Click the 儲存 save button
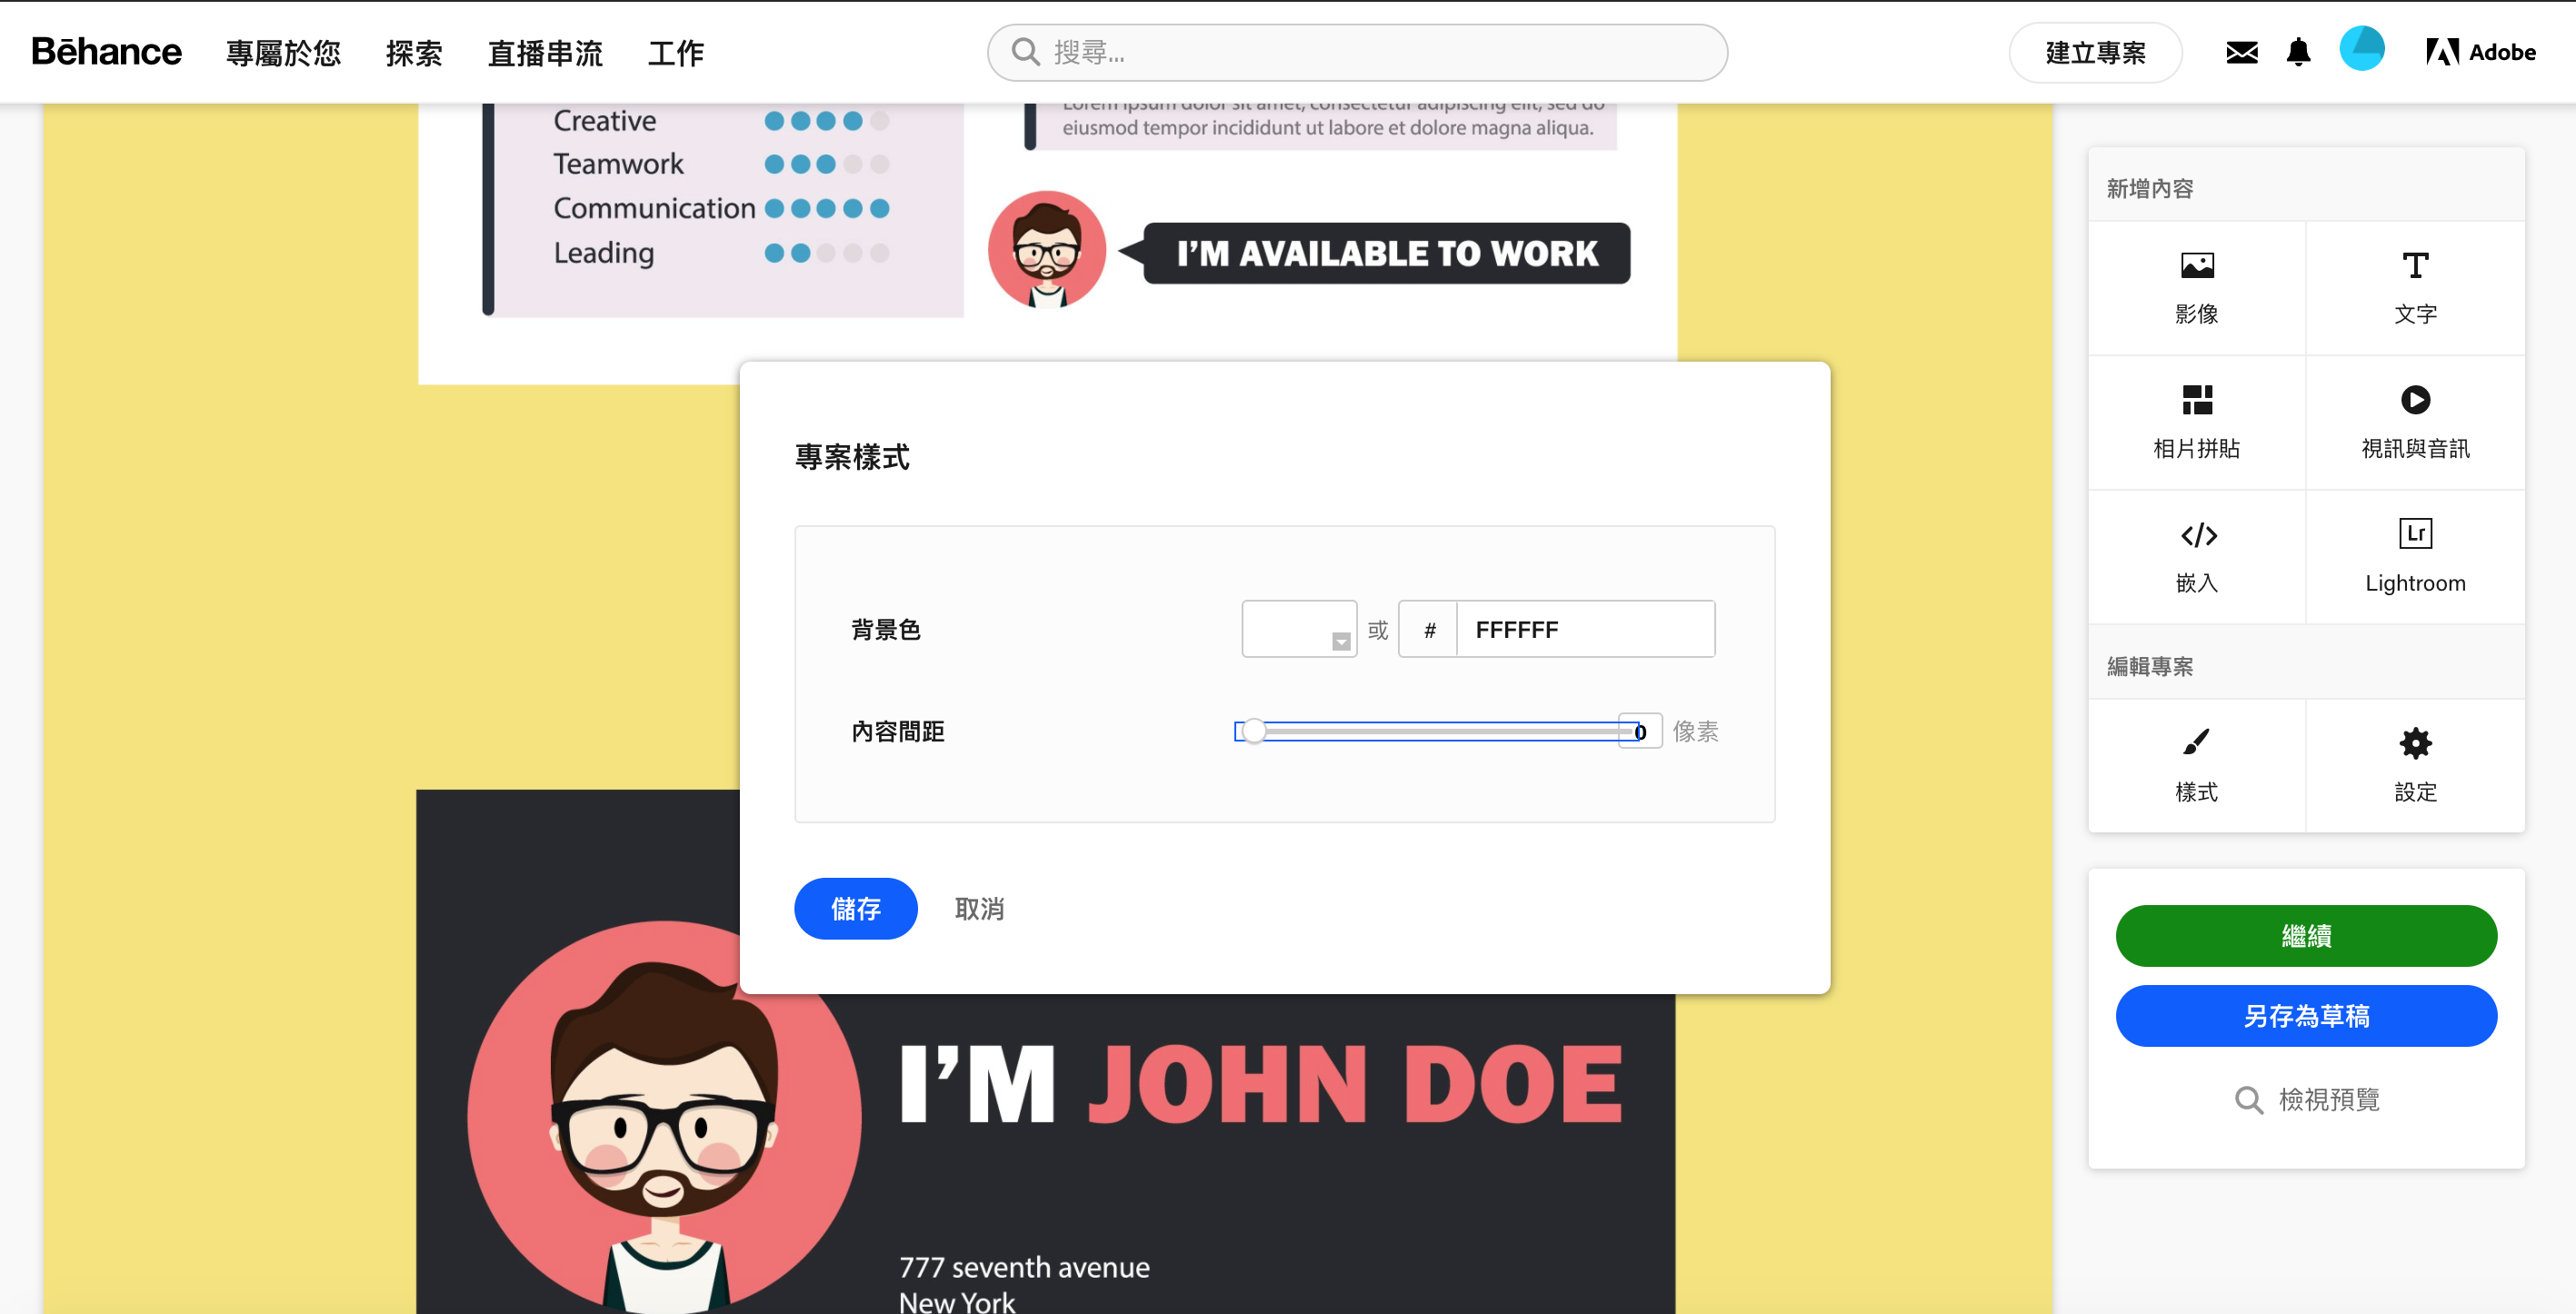The height and width of the screenshot is (1314, 2576). [855, 908]
